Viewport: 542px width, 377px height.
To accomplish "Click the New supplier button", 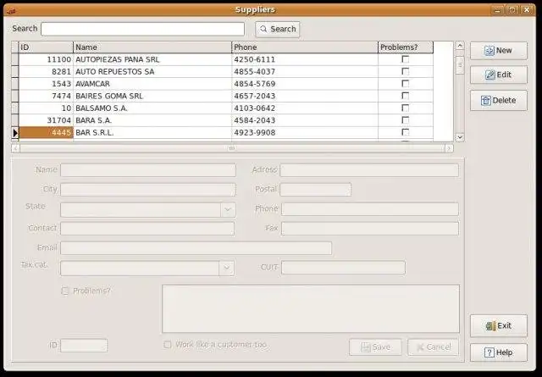I will tap(499, 51).
